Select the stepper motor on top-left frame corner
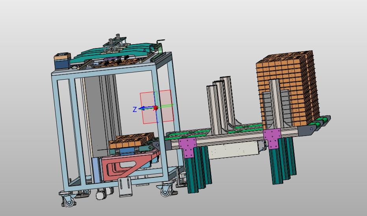 tap(63, 61)
